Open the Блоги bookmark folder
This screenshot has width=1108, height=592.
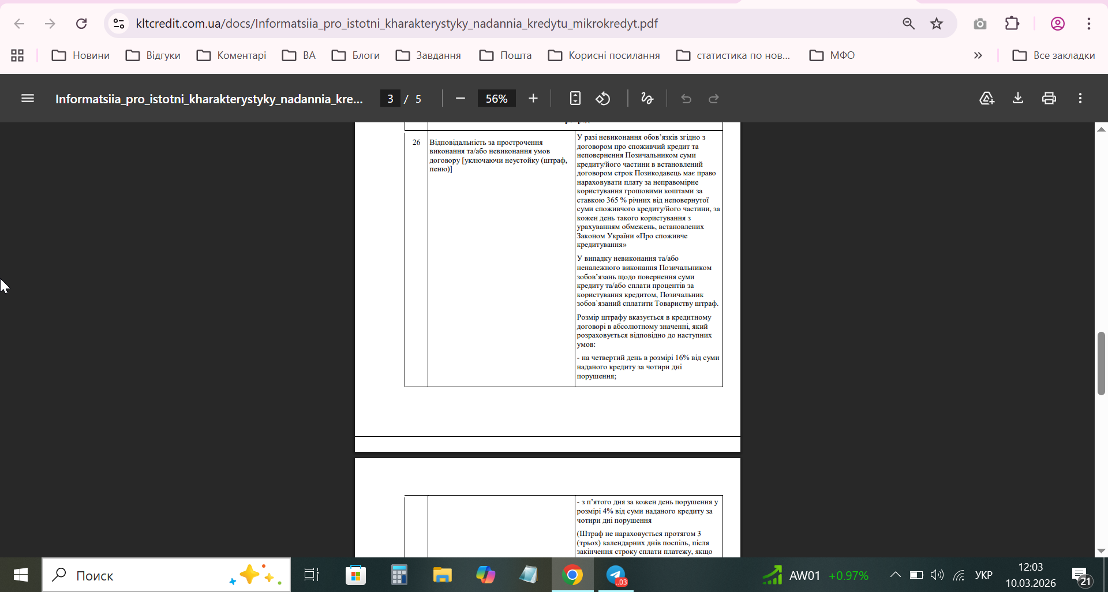click(x=356, y=55)
